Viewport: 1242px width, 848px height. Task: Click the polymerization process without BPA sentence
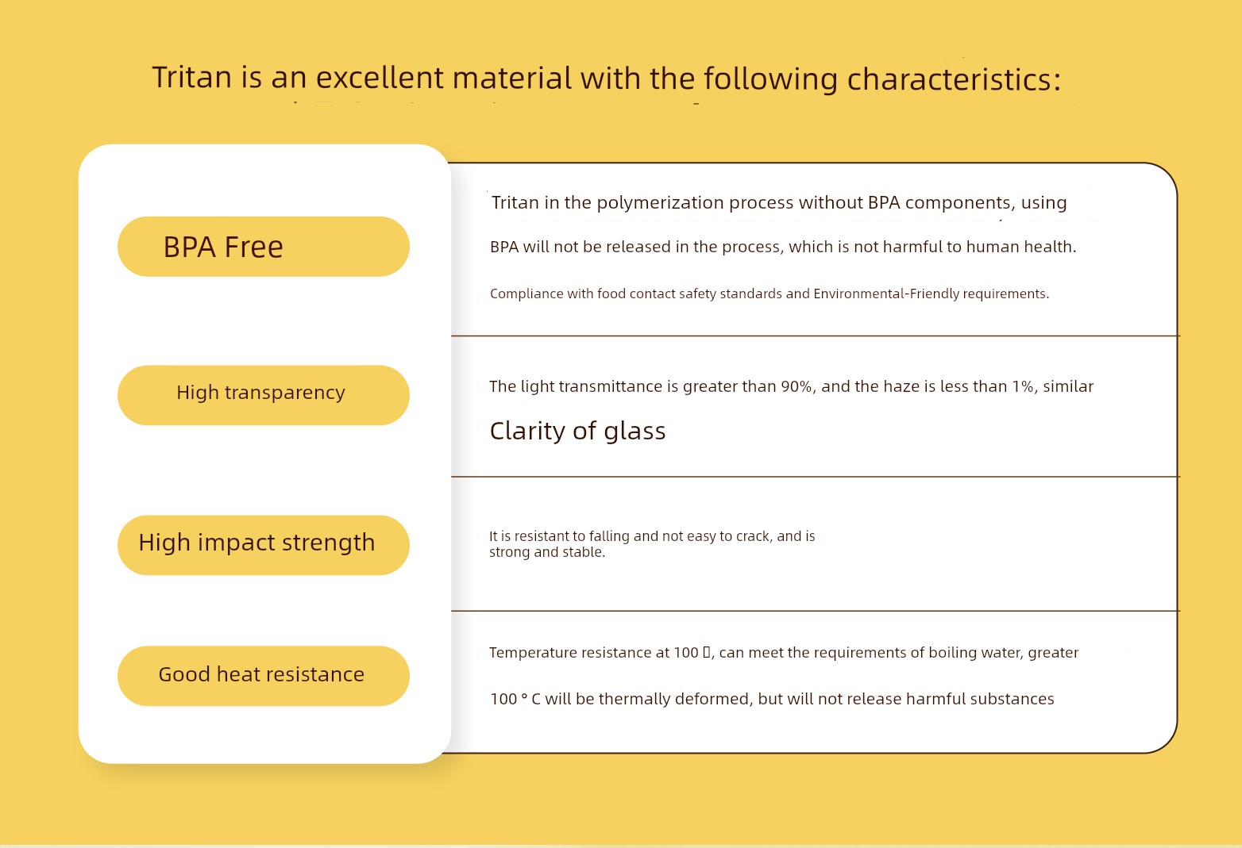click(779, 203)
